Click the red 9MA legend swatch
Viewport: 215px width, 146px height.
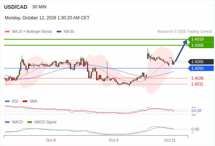click(x=25, y=101)
